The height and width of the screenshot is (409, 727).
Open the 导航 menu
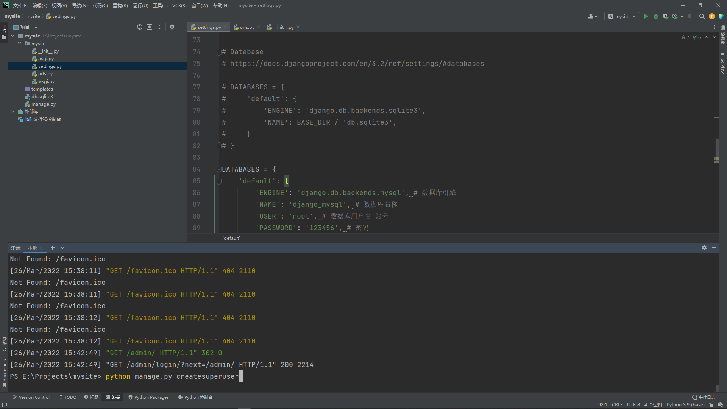coord(80,5)
